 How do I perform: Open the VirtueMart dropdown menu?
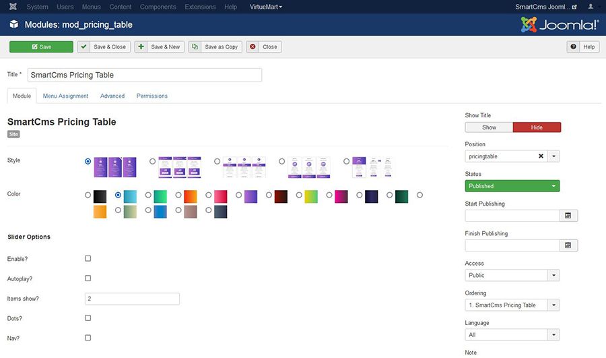(266, 7)
